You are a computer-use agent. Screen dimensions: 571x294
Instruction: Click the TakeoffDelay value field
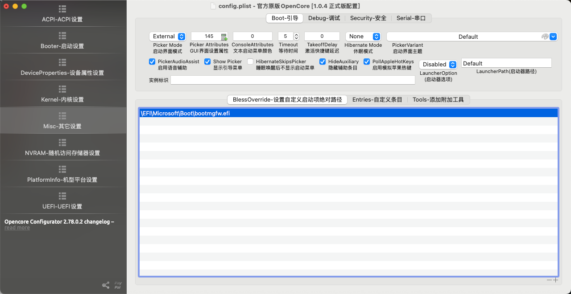click(x=322, y=37)
